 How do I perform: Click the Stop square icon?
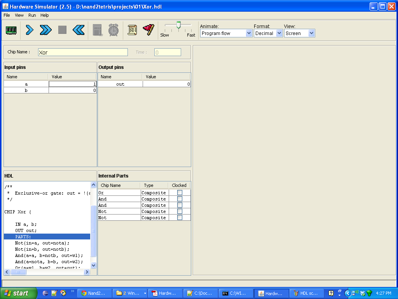coord(62,30)
